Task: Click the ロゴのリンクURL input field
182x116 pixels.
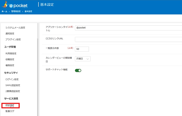Action: [128, 39]
